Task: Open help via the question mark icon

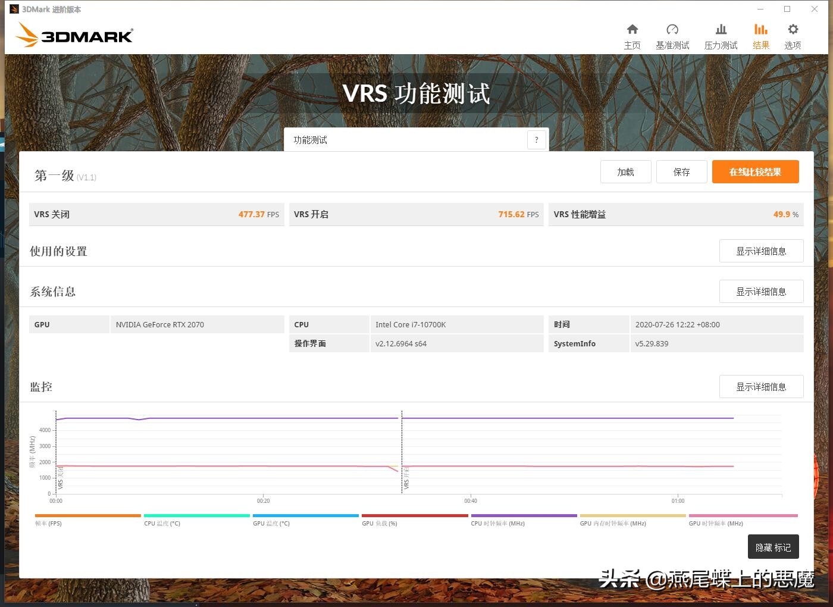Action: [536, 139]
